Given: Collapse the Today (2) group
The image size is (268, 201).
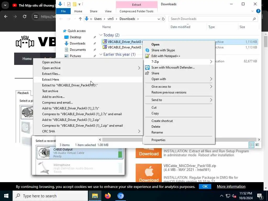Looking at the screenshot, I should [101, 35].
